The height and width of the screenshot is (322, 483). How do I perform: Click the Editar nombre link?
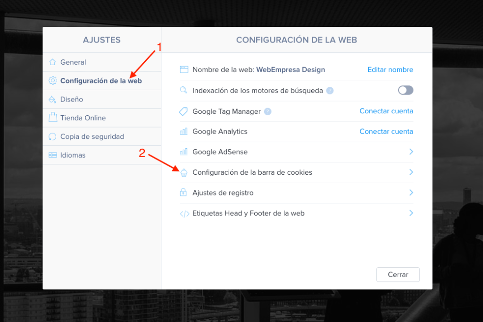pos(390,70)
